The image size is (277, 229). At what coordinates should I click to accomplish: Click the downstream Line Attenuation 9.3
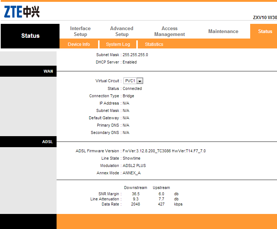point(136,199)
